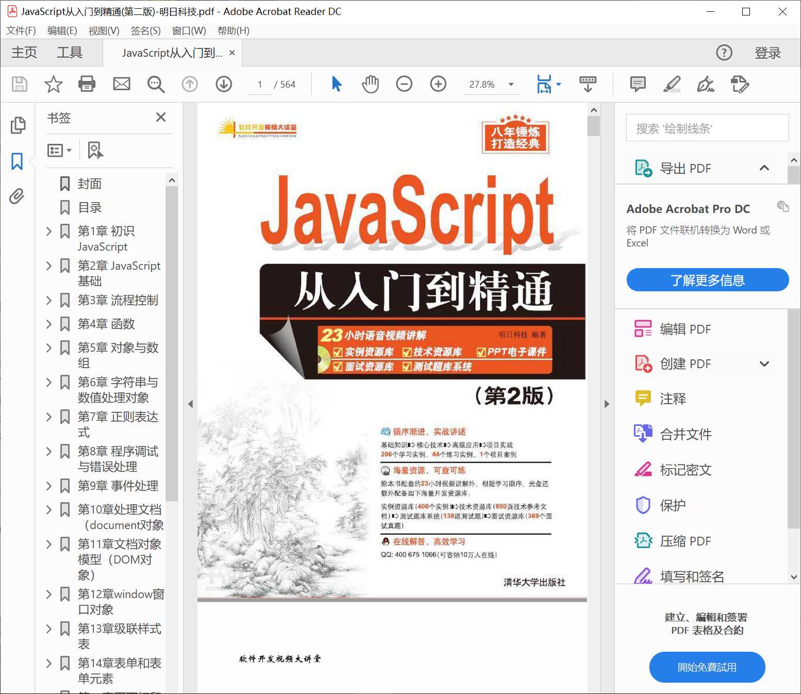Expand the 第13章级联样式表 bookmark
This screenshot has width=801, height=694.
click(49, 629)
